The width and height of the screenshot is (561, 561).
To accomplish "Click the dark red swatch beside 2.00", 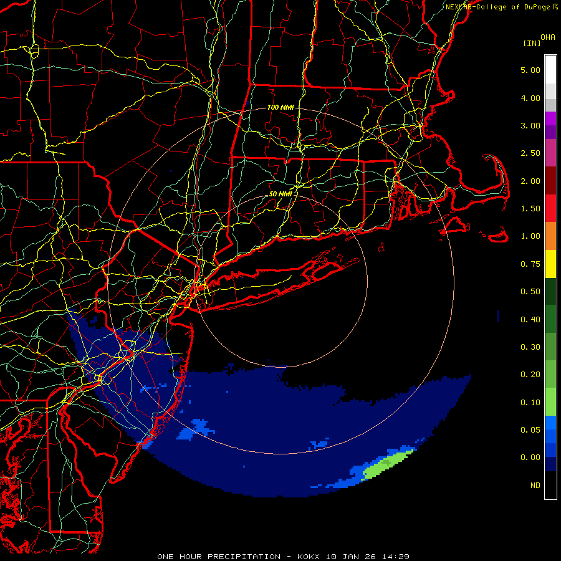I will (550, 181).
